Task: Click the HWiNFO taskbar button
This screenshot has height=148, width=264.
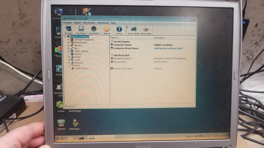Action: click(x=92, y=138)
